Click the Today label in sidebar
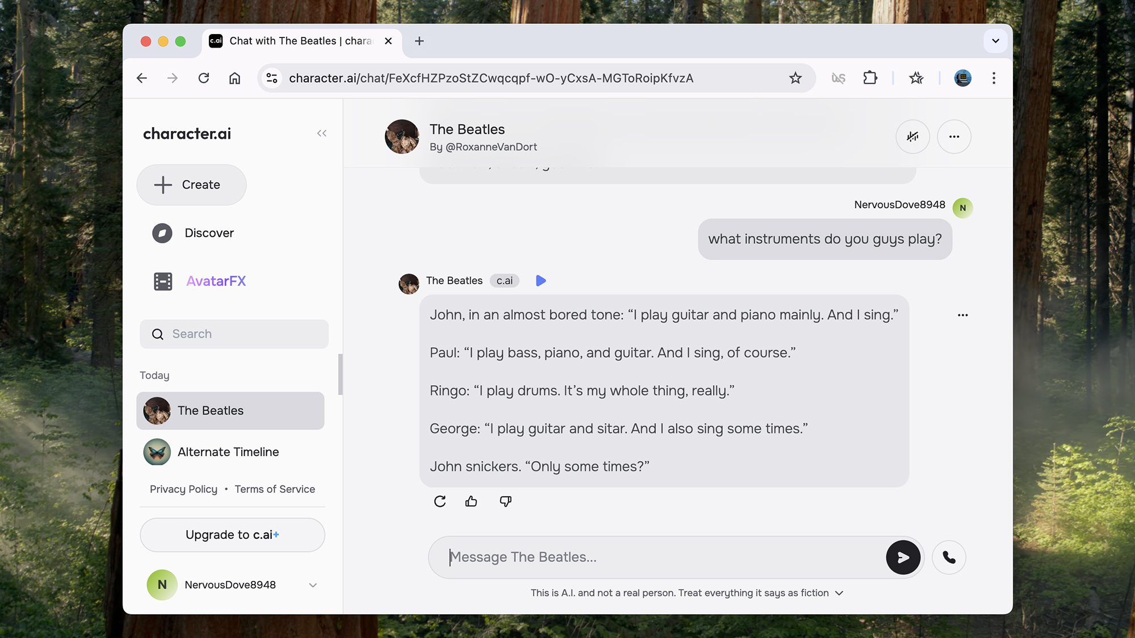 (x=154, y=375)
